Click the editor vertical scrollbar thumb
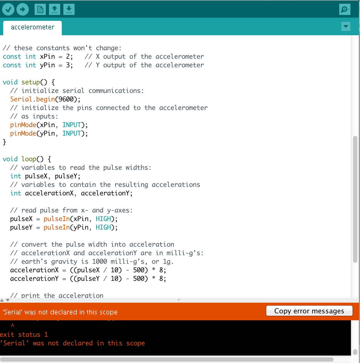 [x=355, y=200]
